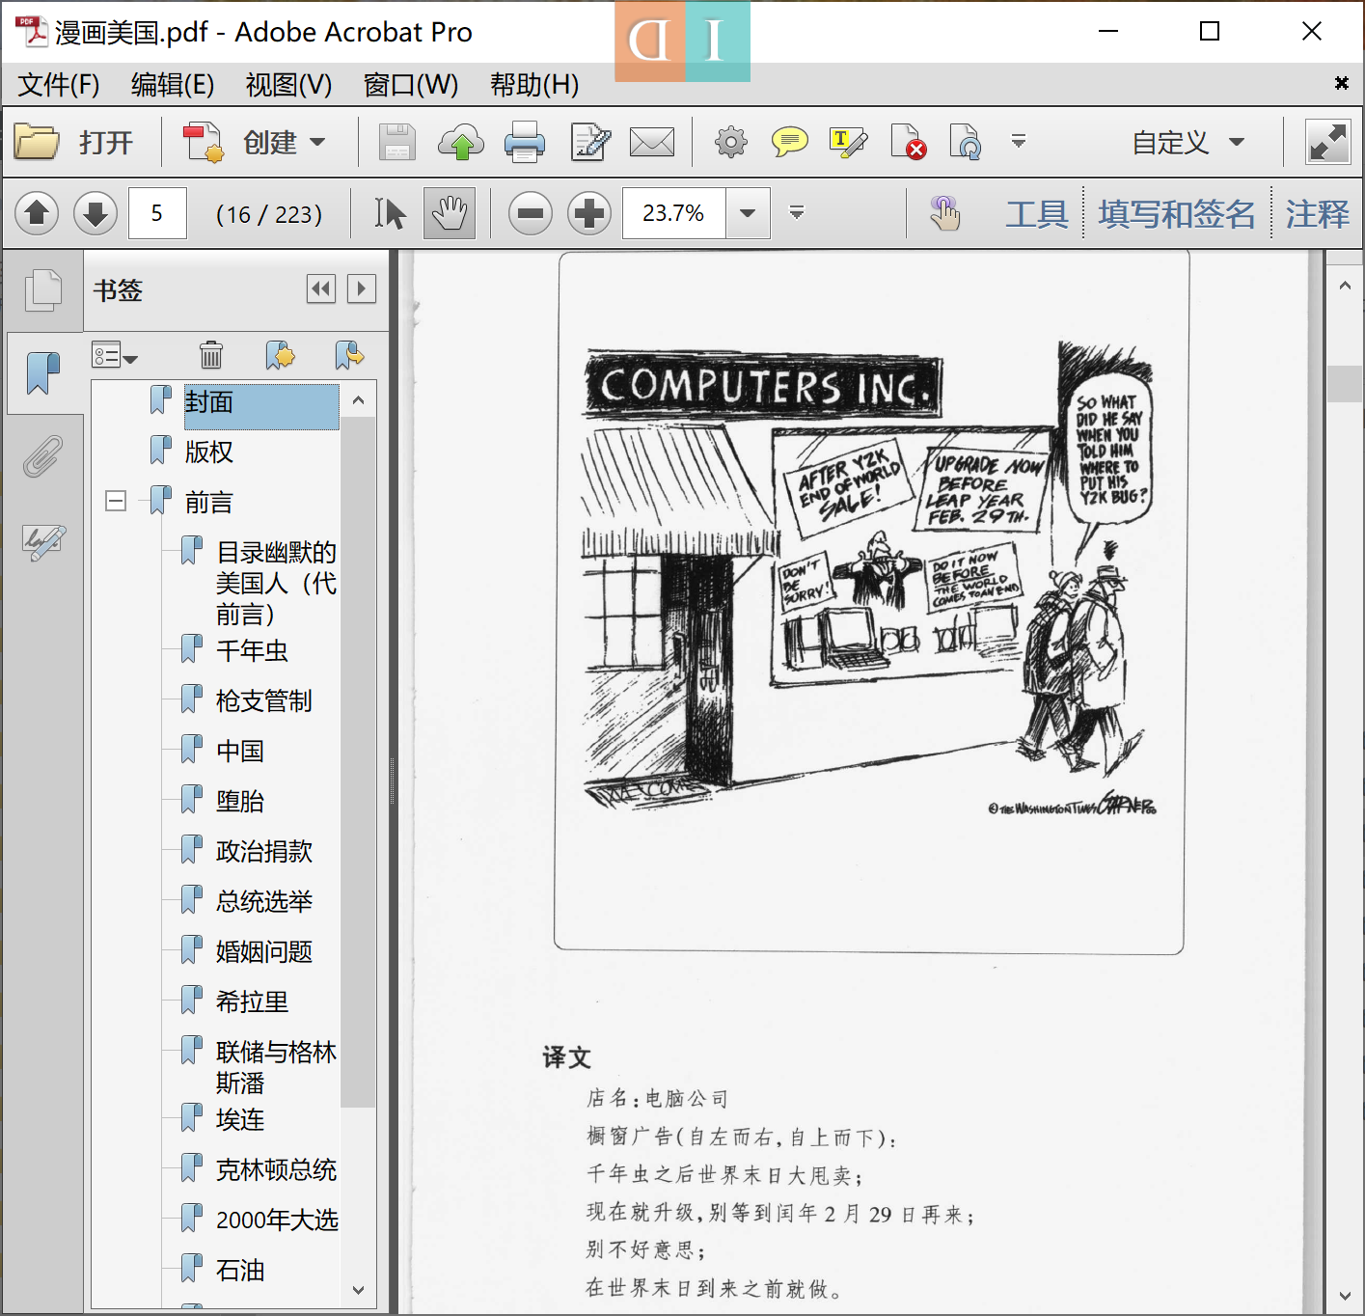Jump to the 克林顿总统 bookmark
The height and width of the screenshot is (1316, 1365).
pyautogui.click(x=276, y=1169)
